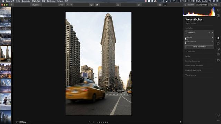Select the Crop tool icon

(x=118, y=5)
